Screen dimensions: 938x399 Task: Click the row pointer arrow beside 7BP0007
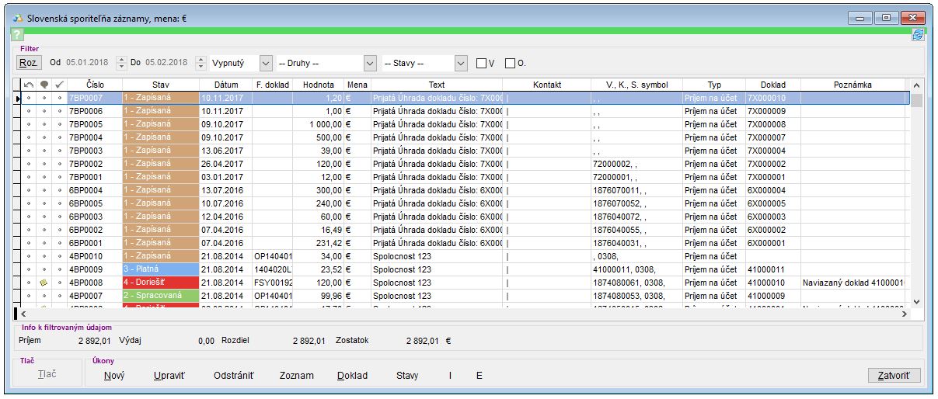[18, 99]
